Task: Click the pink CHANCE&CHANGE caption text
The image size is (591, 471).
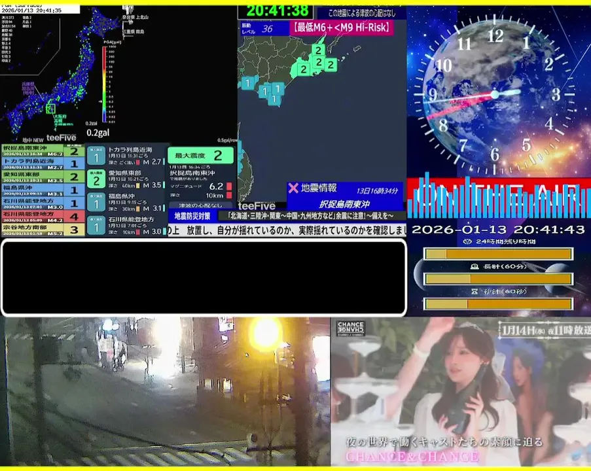Action: (x=412, y=457)
